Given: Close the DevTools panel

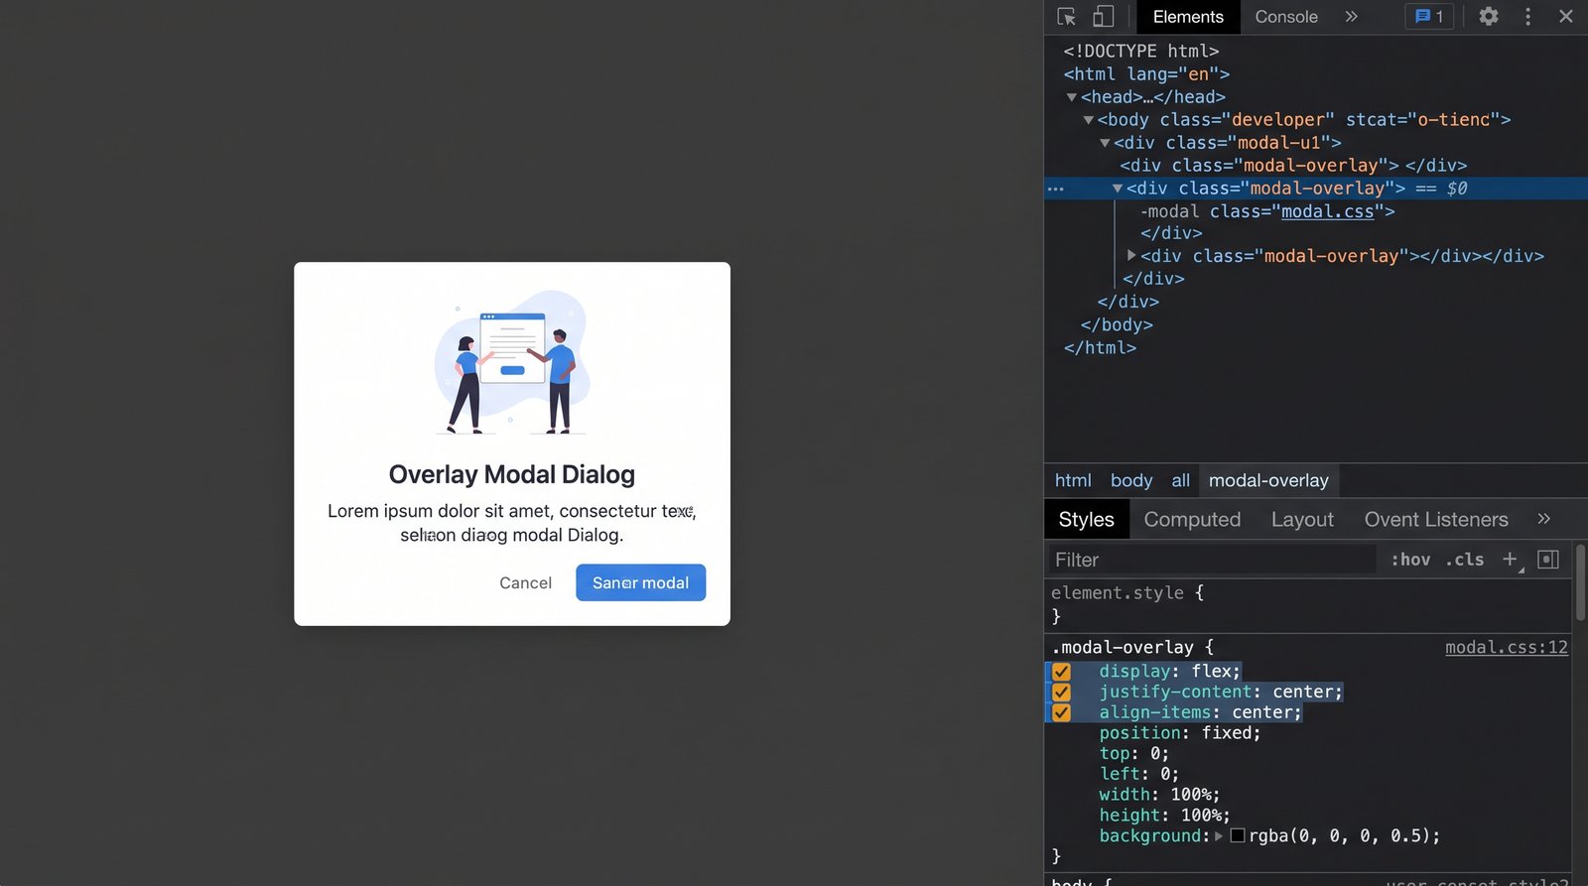Looking at the screenshot, I should coord(1566,17).
